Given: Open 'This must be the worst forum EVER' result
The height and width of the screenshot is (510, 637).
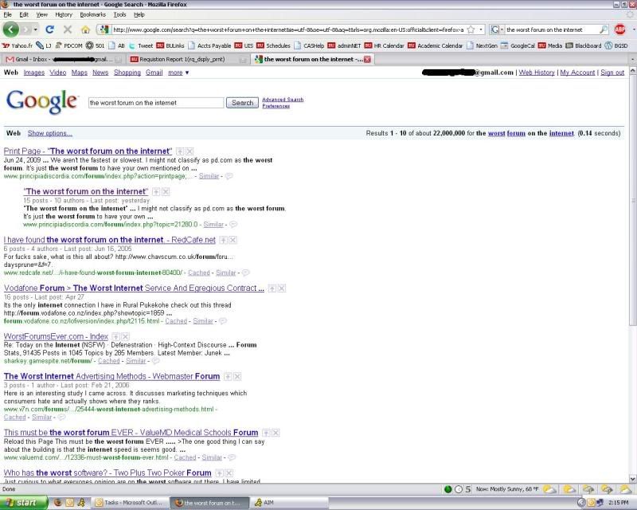Looking at the screenshot, I should 131,433.
